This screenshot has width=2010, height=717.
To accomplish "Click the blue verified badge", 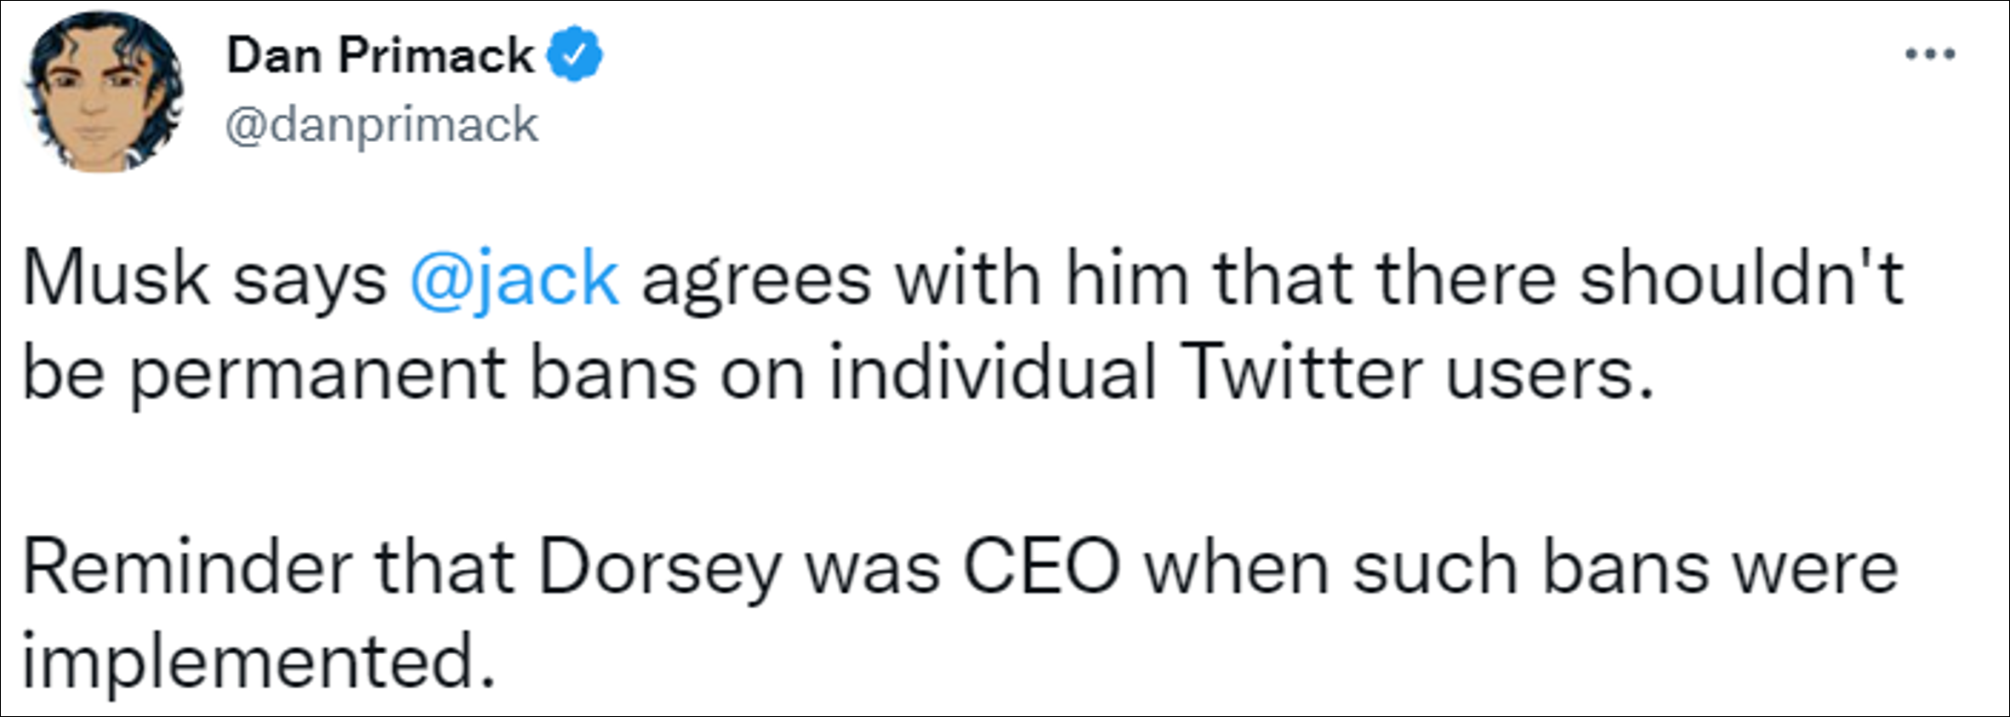I will (574, 55).
